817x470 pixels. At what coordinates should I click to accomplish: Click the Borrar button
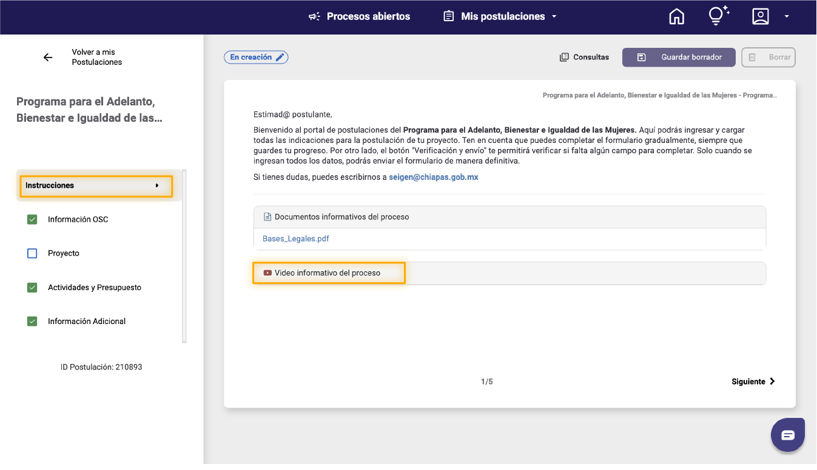click(768, 58)
